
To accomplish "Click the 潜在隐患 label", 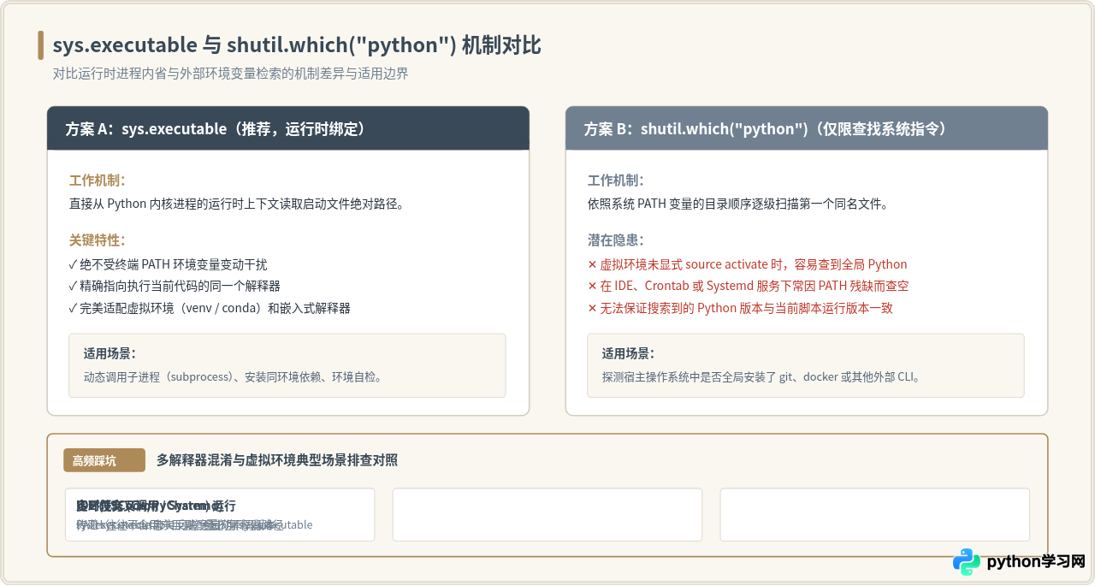I will (616, 240).
